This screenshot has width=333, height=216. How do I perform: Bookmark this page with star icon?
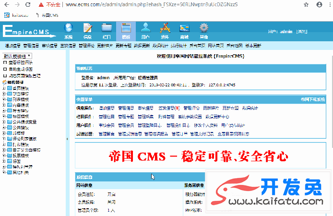point(306,4)
